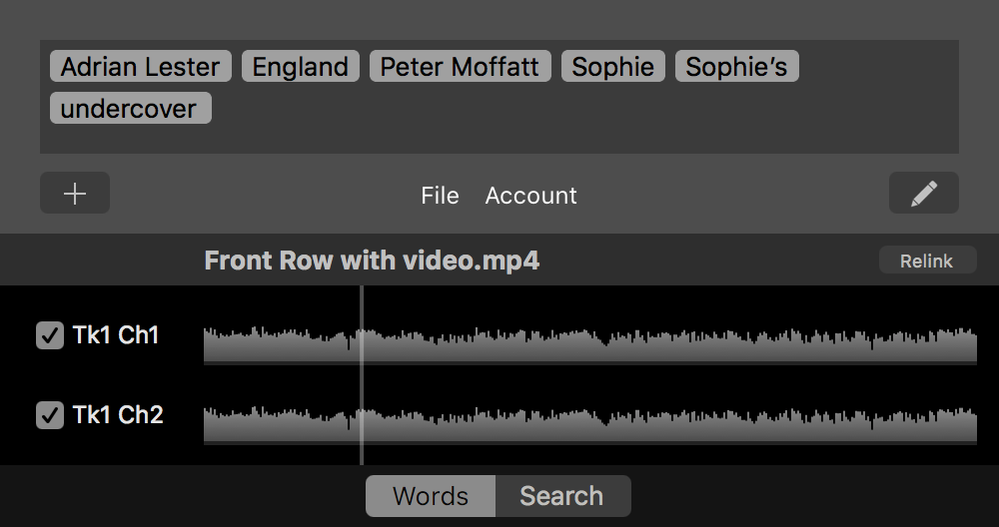Viewport: 999px width, 527px height.
Task: Switch to the Words tab
Action: (431, 496)
